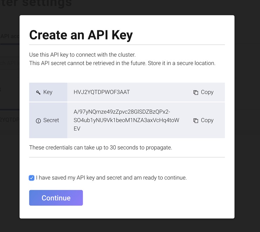
Task: Click the Key label cell
Action: point(48,92)
